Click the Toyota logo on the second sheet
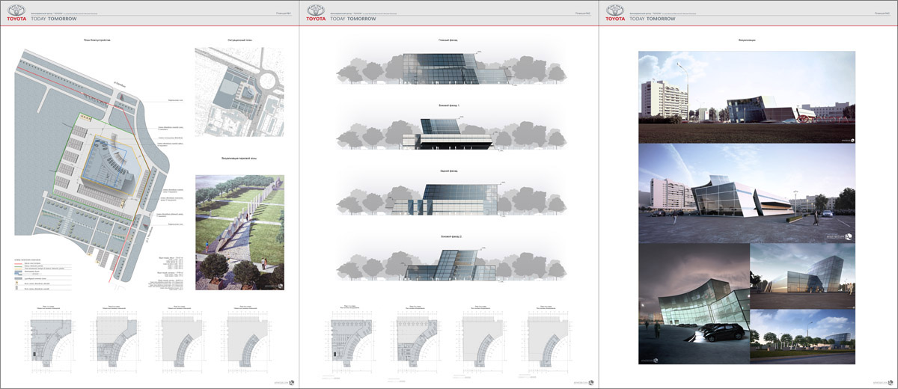Image resolution: width=898 pixels, height=389 pixels. pos(315,13)
